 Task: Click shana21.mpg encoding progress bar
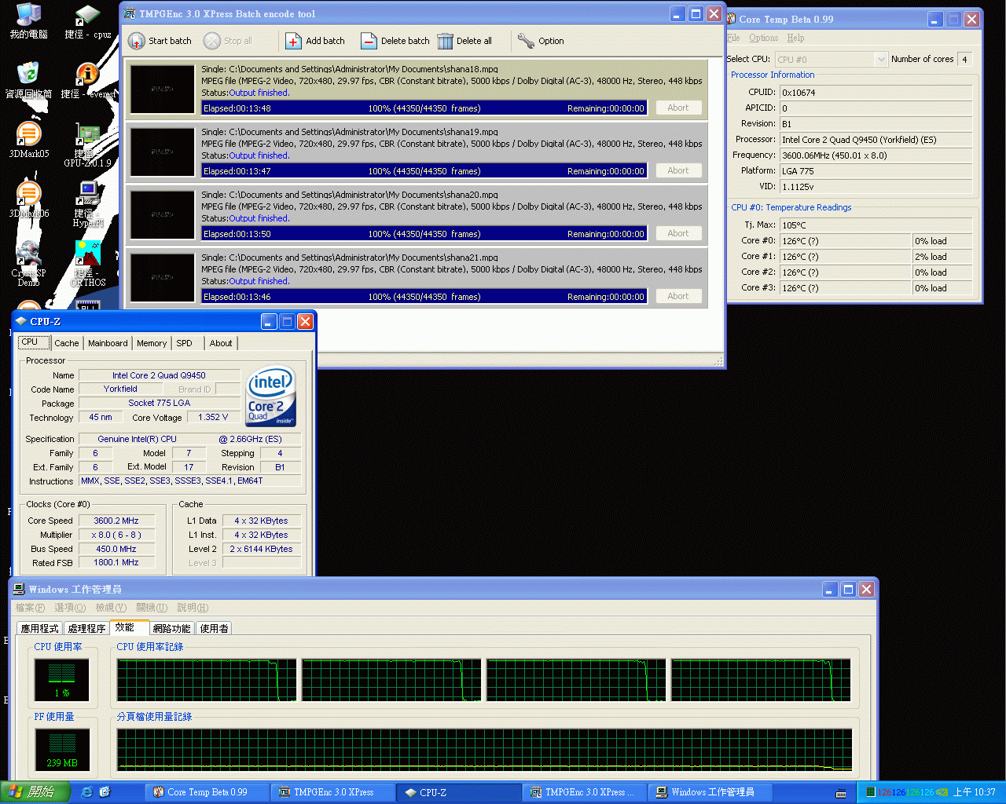tap(424, 297)
